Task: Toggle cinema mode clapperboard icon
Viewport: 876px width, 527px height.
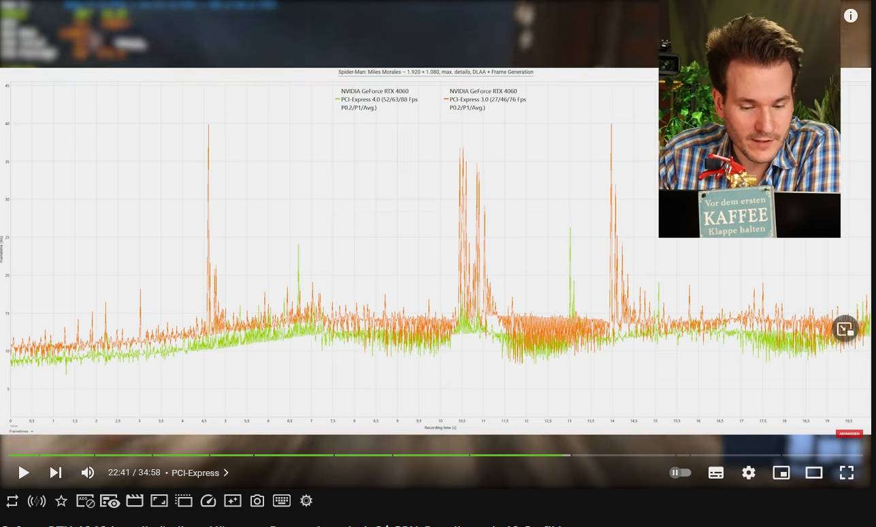Action: click(135, 501)
